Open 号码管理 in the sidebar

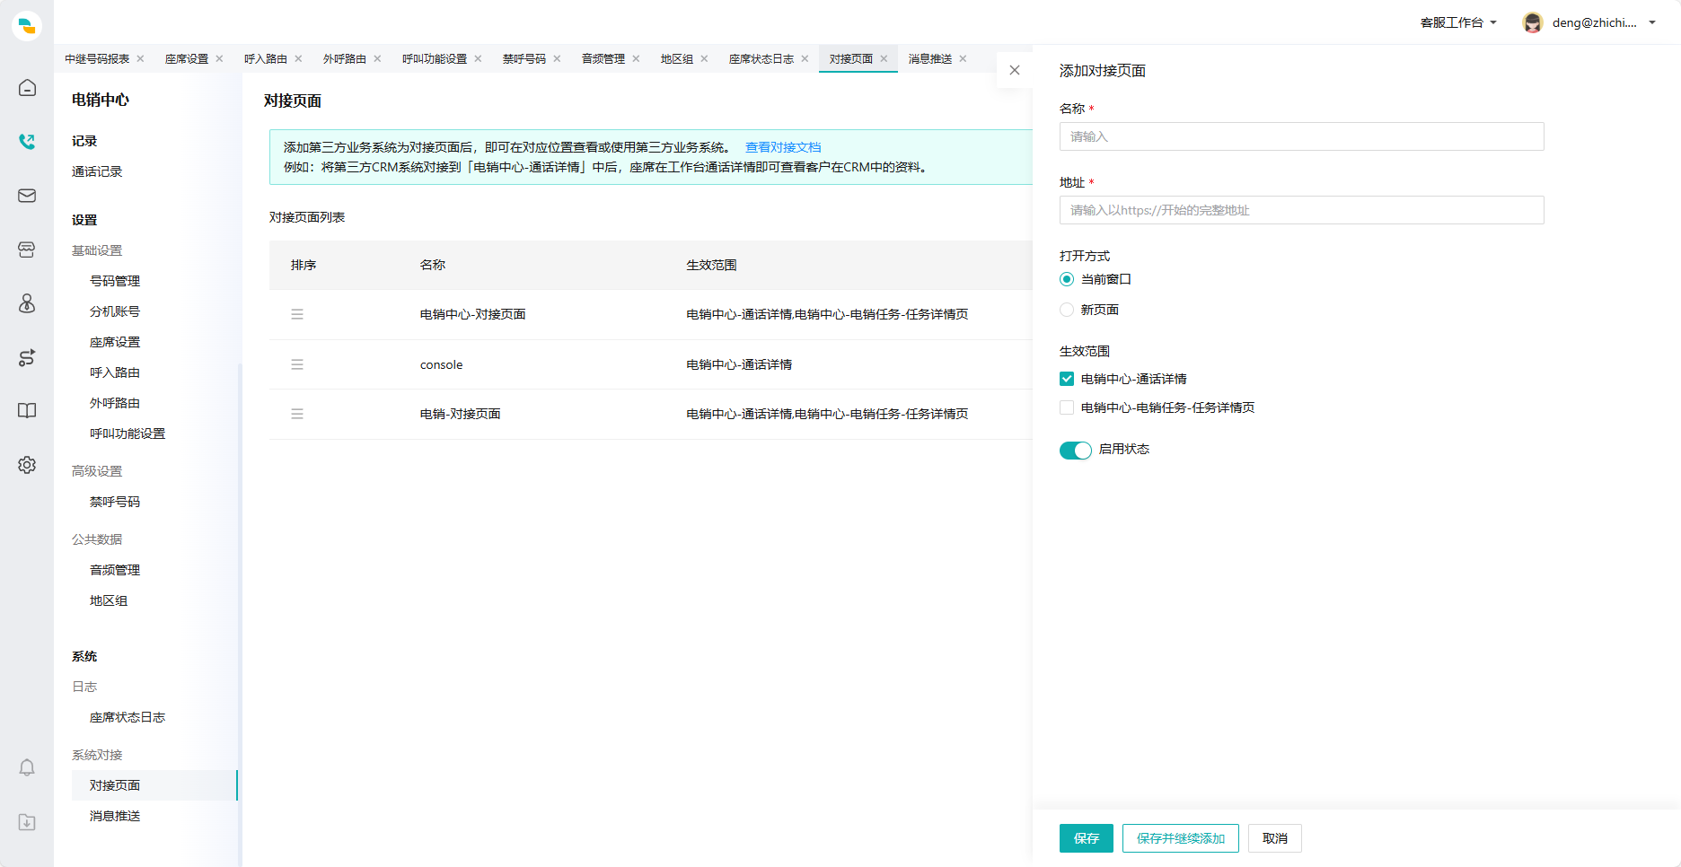click(x=115, y=281)
